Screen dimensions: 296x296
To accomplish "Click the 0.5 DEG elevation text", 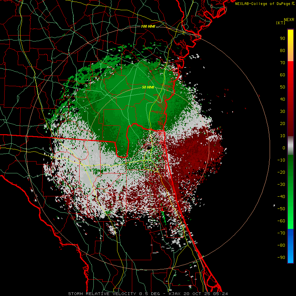I will [x=149, y=294].
